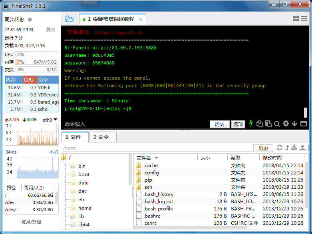Viewport: 312px width, 234px height.
Task: Click the fullscreen terminal window icon
Action: pos(304,124)
